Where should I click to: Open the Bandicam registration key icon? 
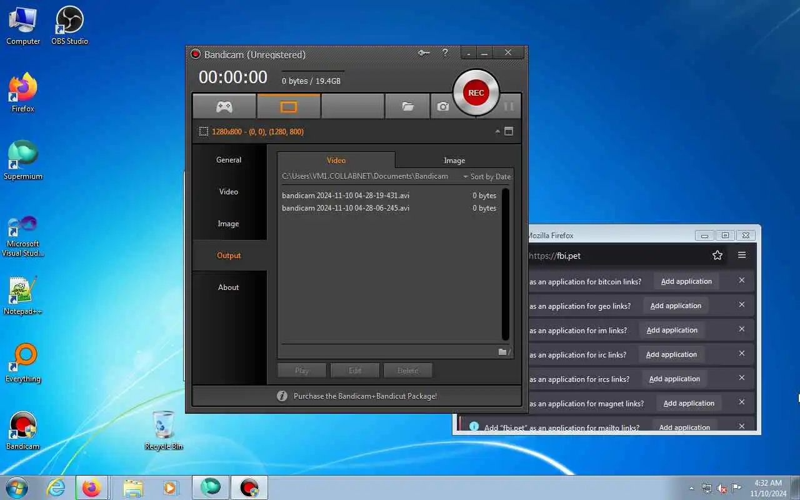click(x=424, y=53)
